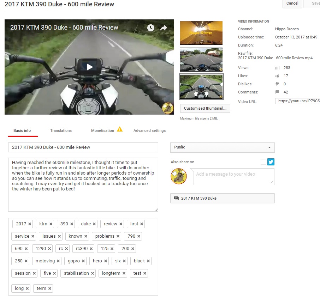Click the dislikes thumbs-down icon
The height and width of the screenshot is (298, 320).
[277, 84]
